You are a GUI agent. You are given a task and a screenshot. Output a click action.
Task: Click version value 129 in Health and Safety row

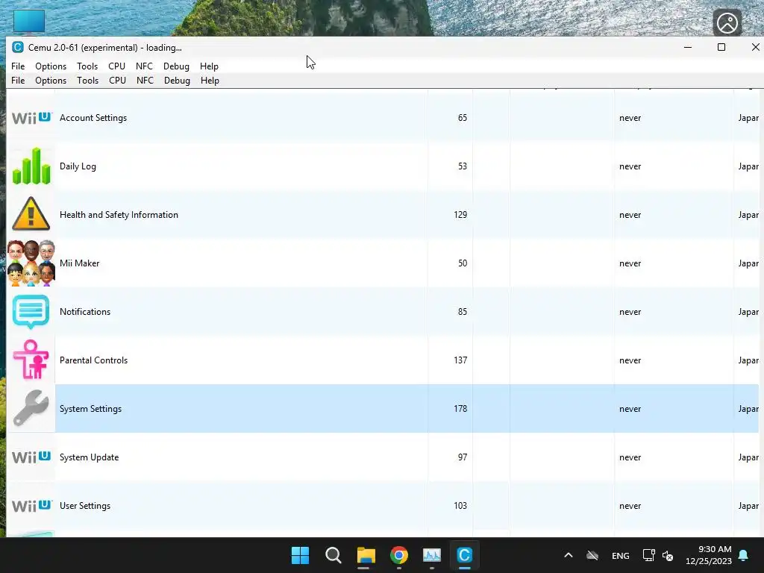pyautogui.click(x=460, y=215)
